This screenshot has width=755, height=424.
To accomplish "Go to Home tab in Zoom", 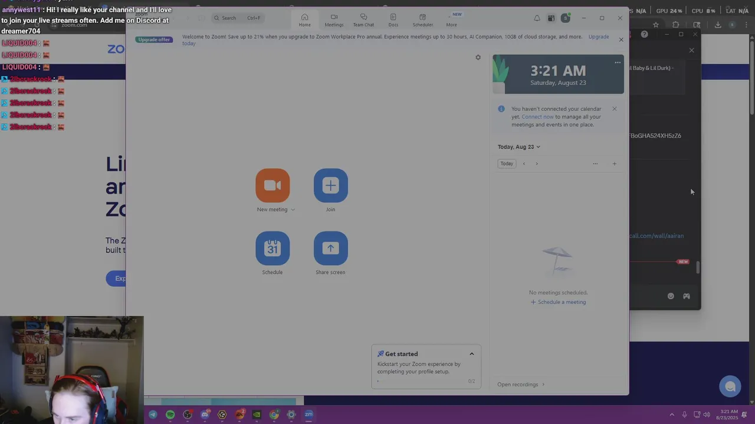I will point(304,20).
